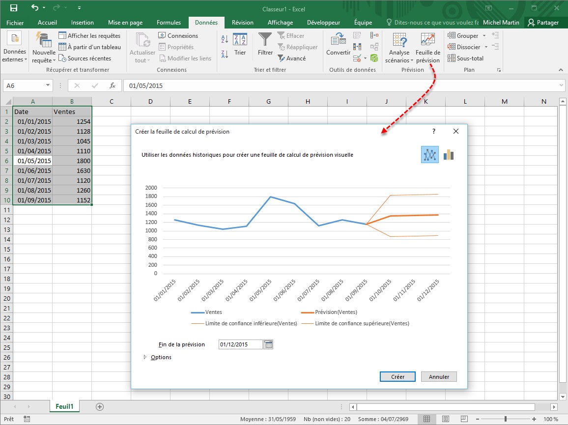Click the Convertir icon
This screenshot has height=425, width=568.
[338, 40]
